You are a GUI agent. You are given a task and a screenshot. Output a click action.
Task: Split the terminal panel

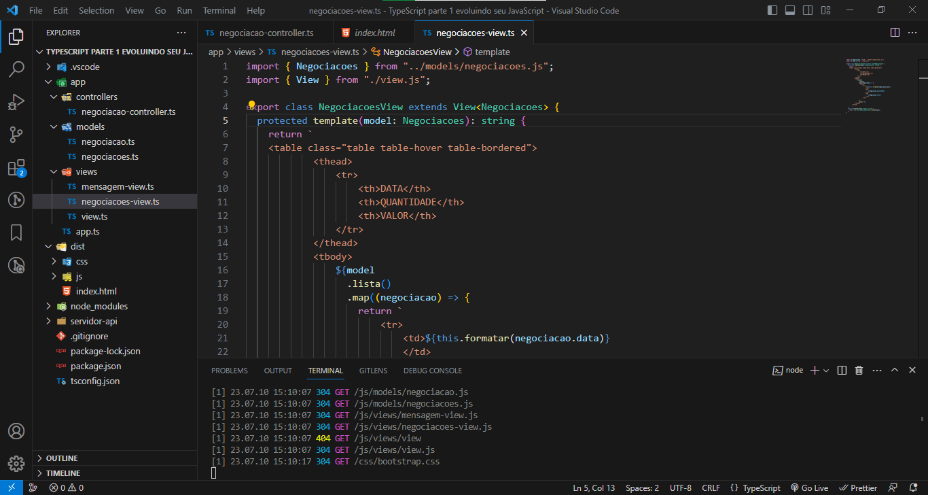(842, 371)
